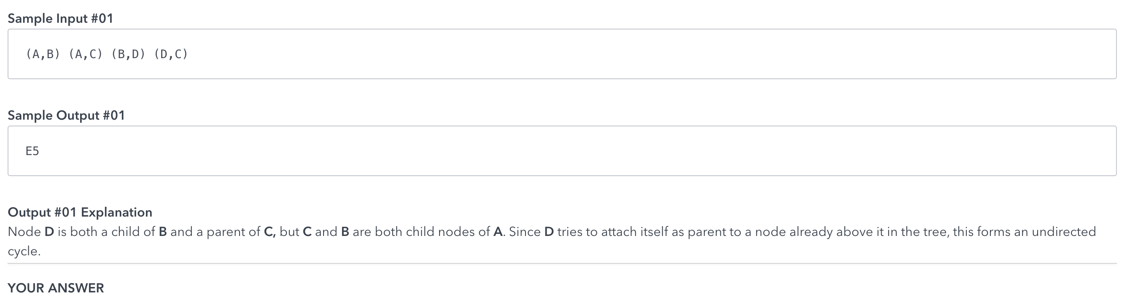
Task: Click the Sample Input #01 heading
Action: 60,19
